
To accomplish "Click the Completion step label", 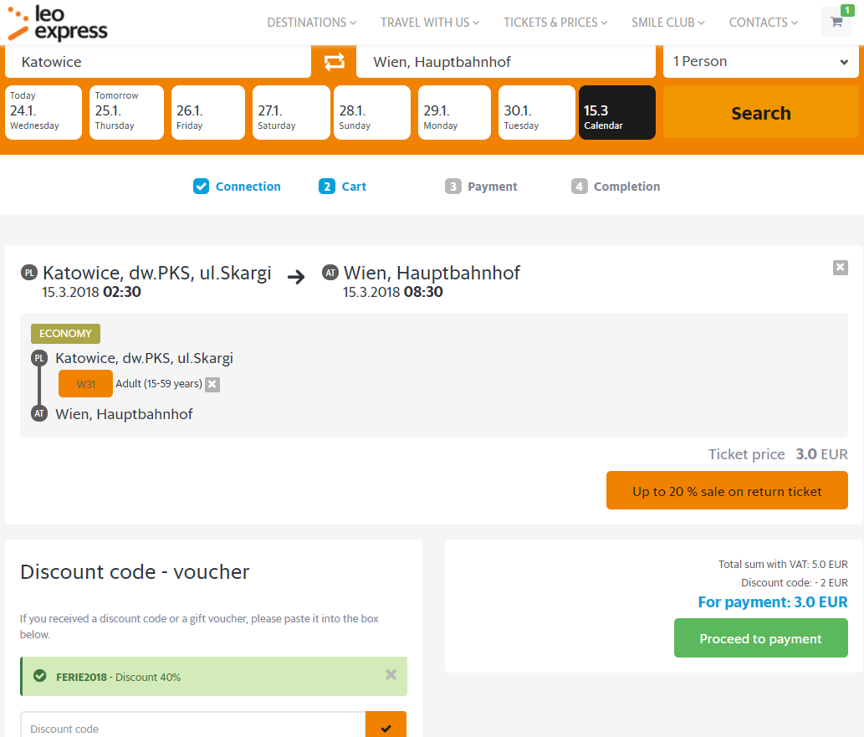I will [626, 187].
